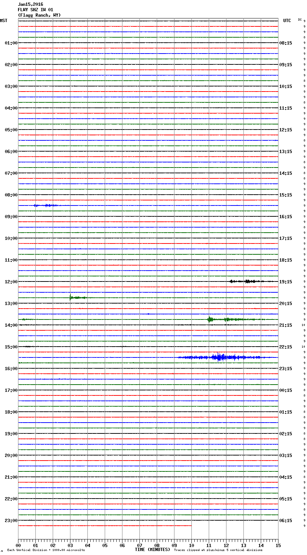The width and height of the screenshot is (307, 555).
Task: Select the 02:00 MST time label
Action: (11, 65)
